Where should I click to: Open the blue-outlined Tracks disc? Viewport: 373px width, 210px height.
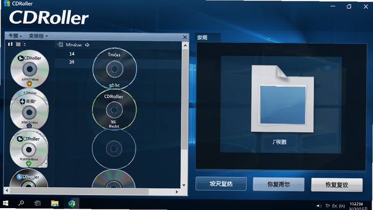[x=114, y=69]
